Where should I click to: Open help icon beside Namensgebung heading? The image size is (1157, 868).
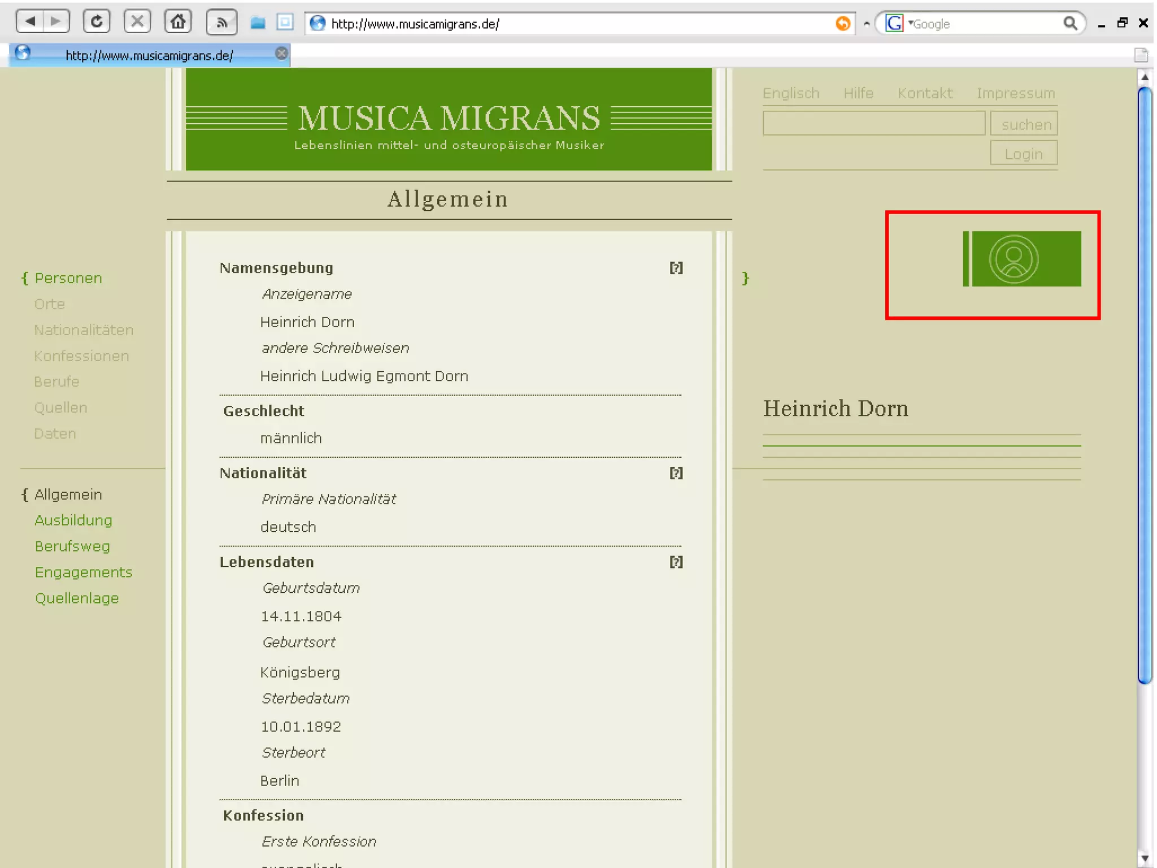coord(676,268)
